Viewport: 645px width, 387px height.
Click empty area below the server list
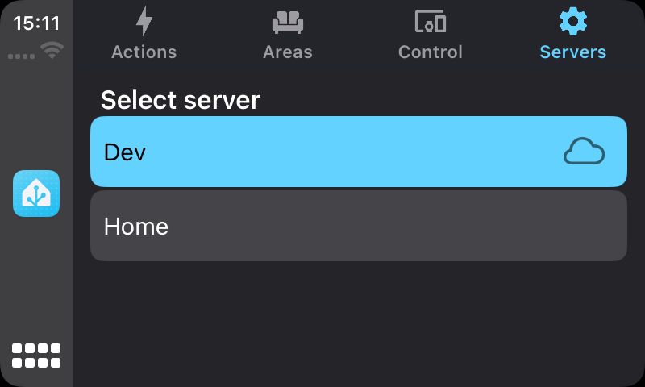click(358, 322)
